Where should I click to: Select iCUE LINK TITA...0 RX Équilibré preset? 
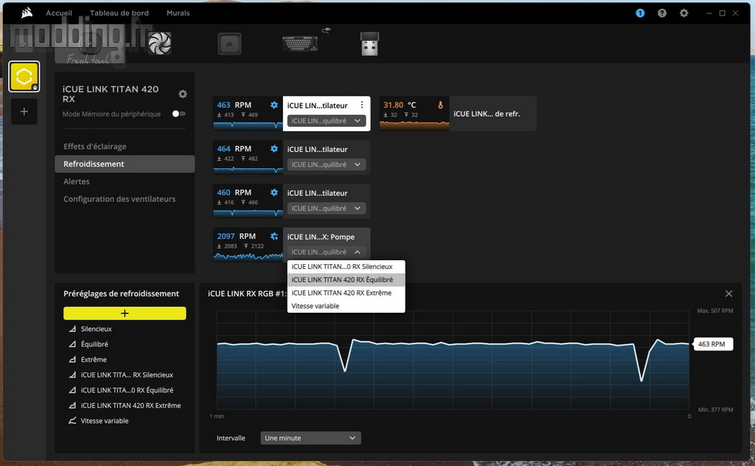coord(127,390)
